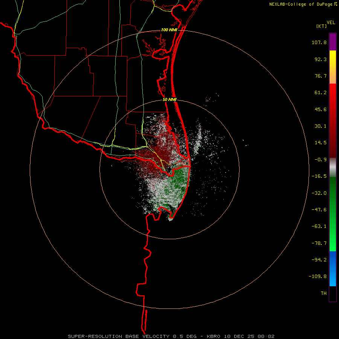Click the Super-Resolution Base Velocity footer caption
339x339 pixels.
point(171,336)
